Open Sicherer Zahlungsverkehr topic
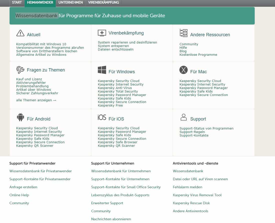This screenshot has height=223, width=275. point(37,93)
